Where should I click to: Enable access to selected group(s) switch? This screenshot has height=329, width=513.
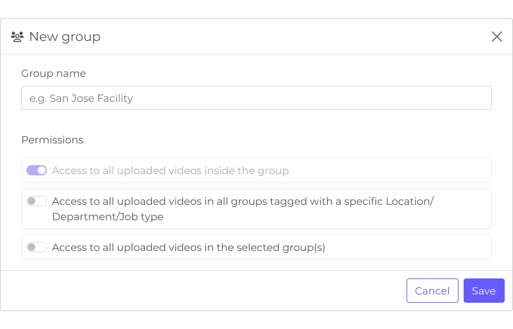(37, 247)
